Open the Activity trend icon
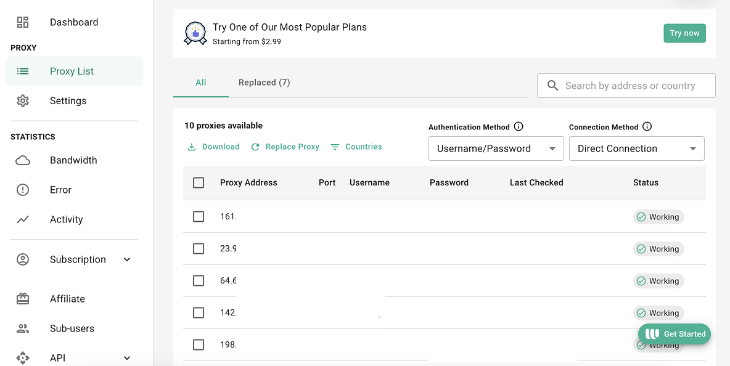730x366 pixels. coord(23,219)
